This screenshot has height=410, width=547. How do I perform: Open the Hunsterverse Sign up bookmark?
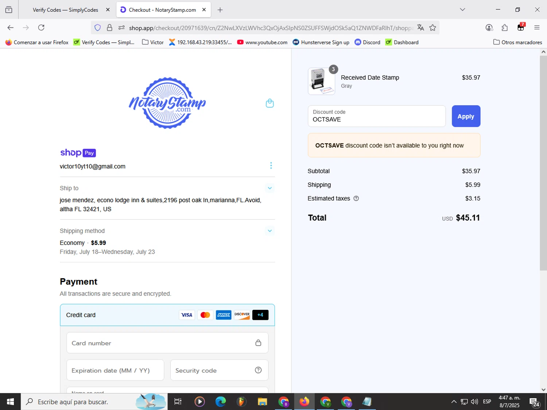pyautogui.click(x=321, y=42)
